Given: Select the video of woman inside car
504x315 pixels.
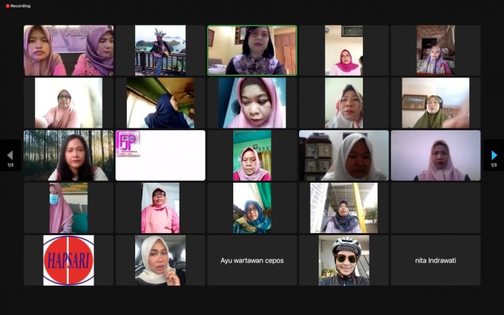Looking at the screenshot, I should tap(160, 260).
